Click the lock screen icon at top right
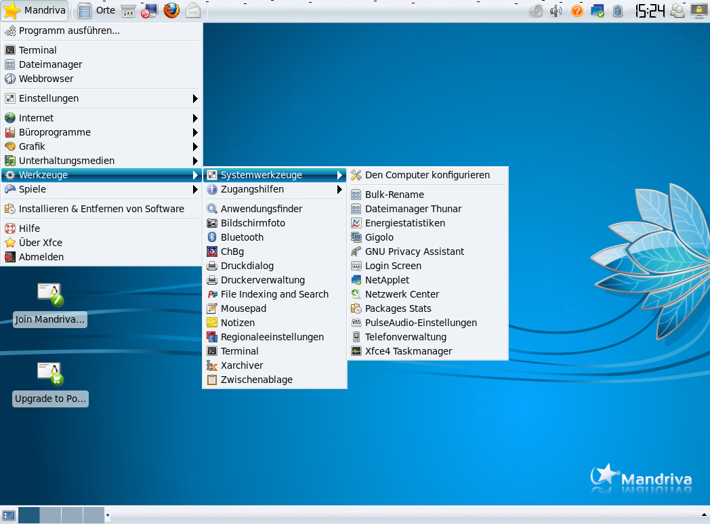The height and width of the screenshot is (524, 710). [698, 11]
